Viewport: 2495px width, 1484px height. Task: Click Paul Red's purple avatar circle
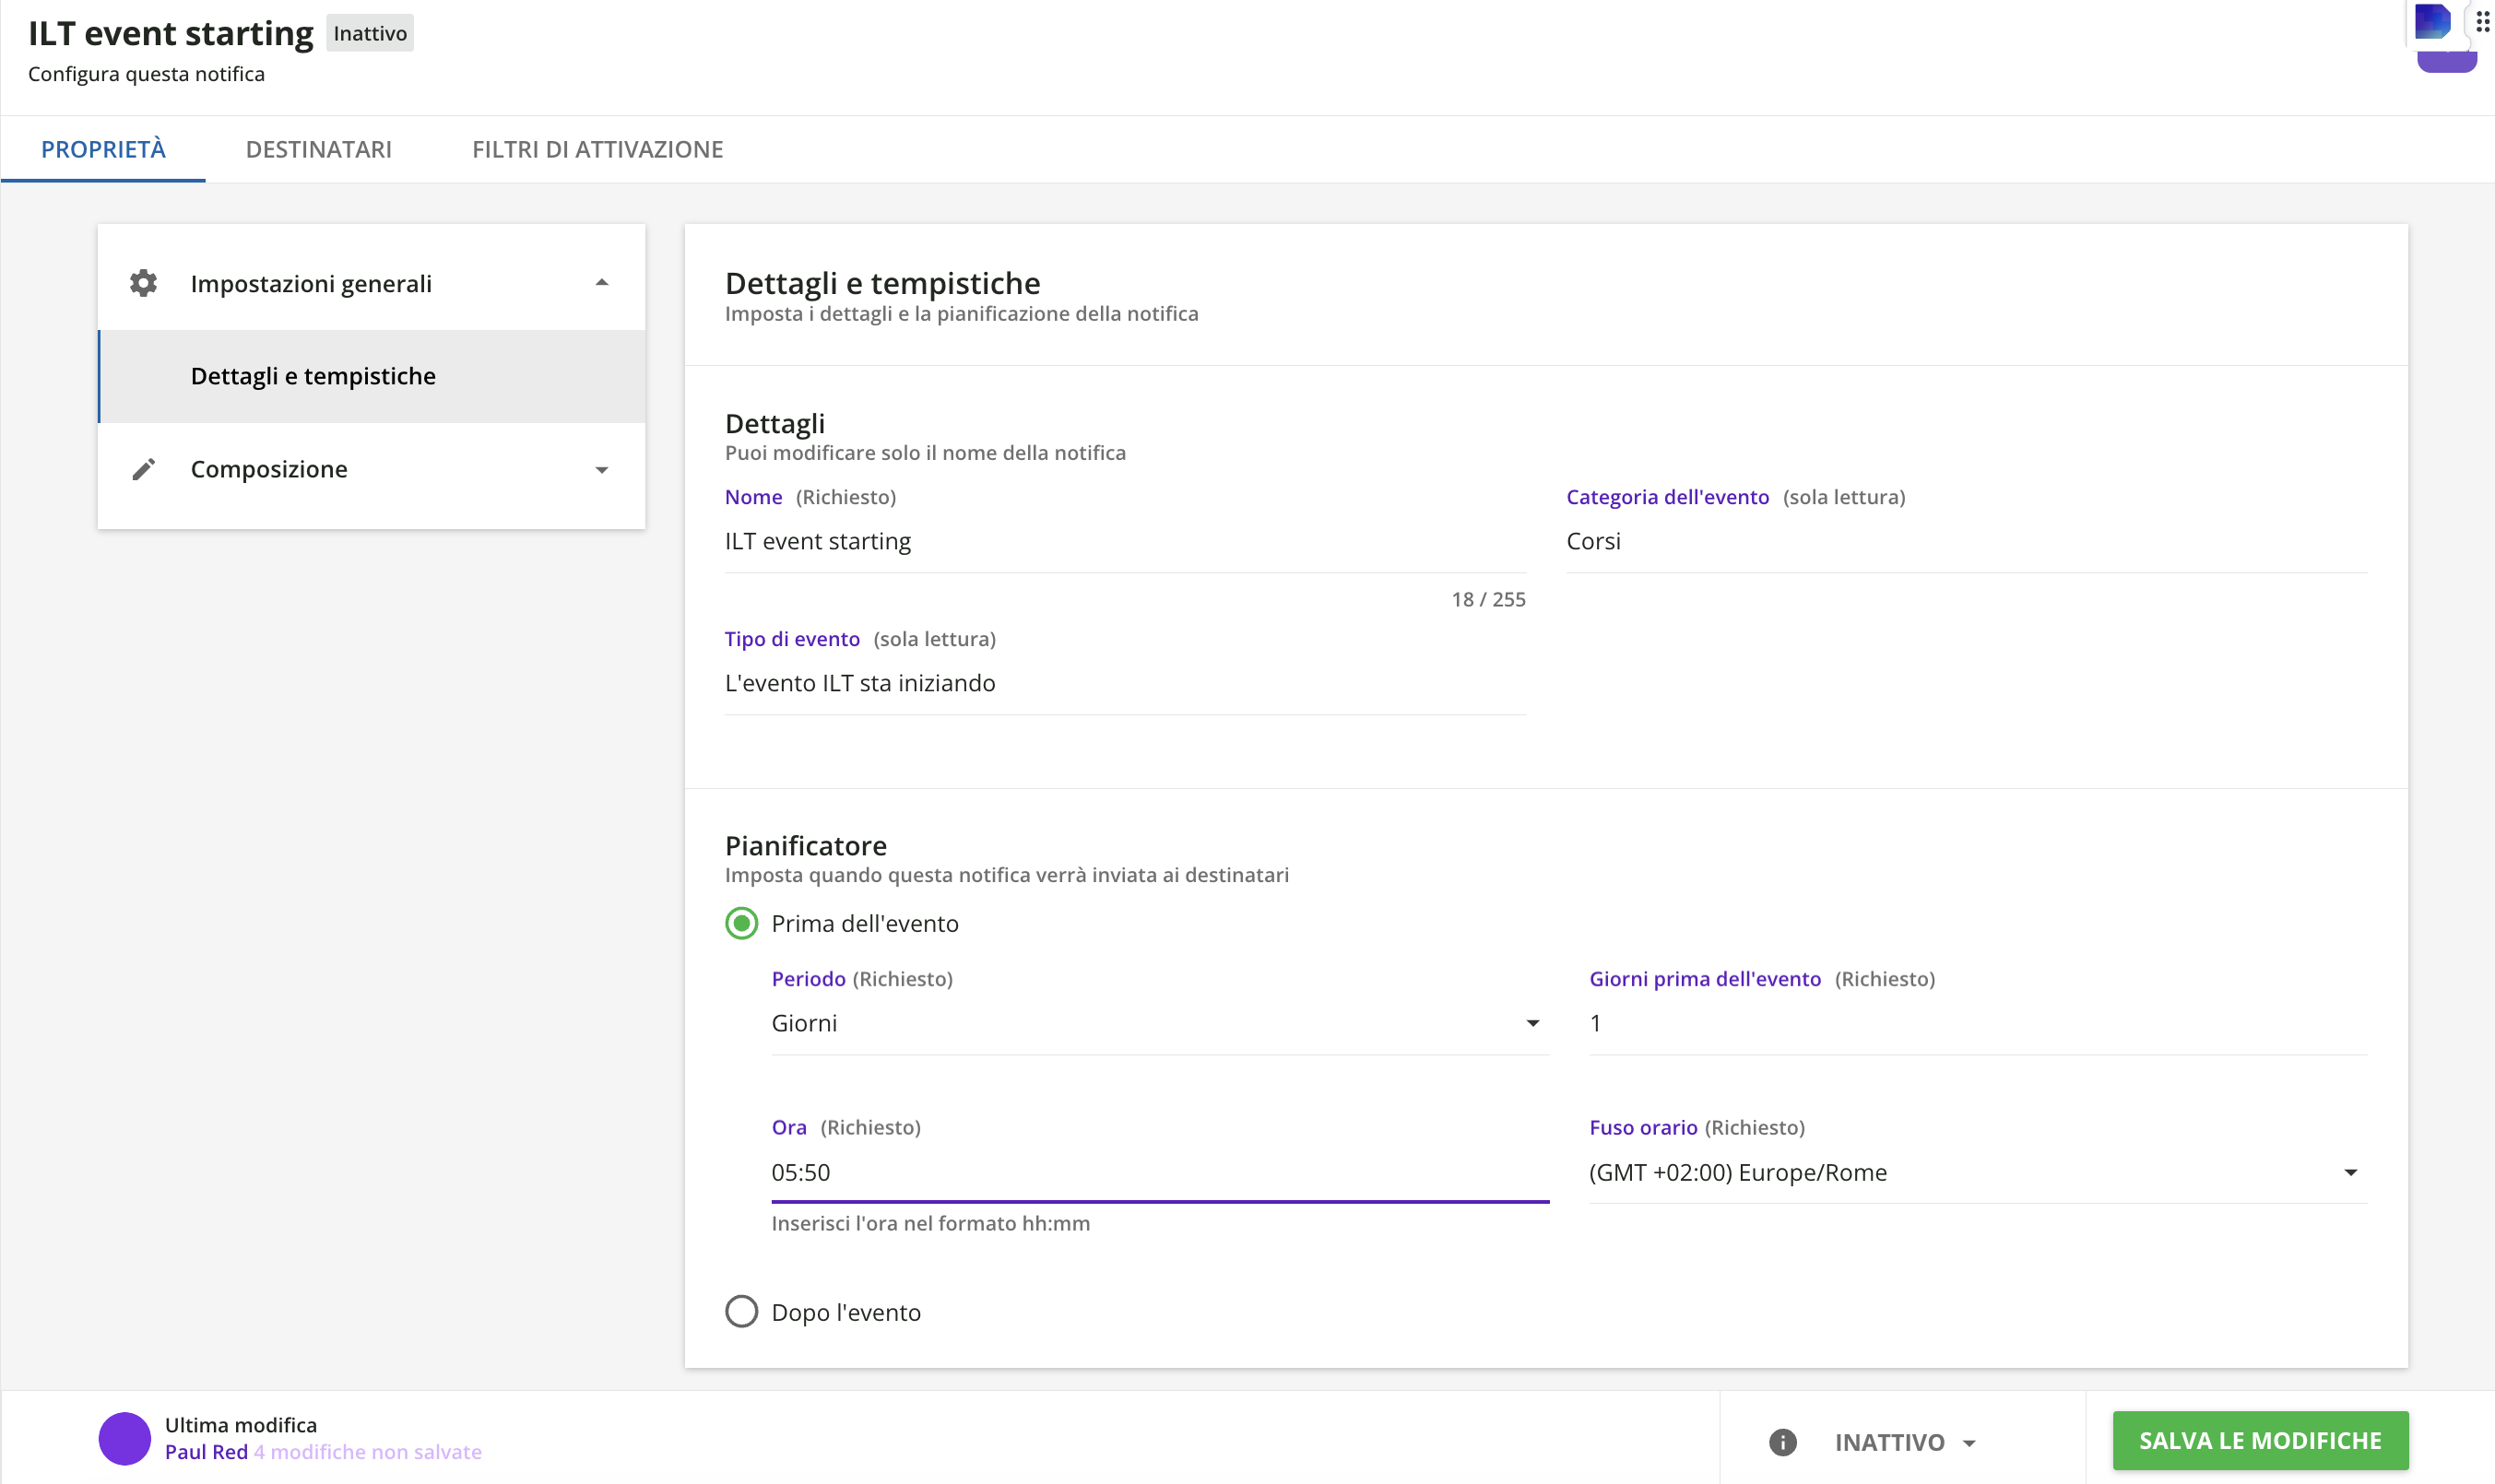[x=124, y=1438]
